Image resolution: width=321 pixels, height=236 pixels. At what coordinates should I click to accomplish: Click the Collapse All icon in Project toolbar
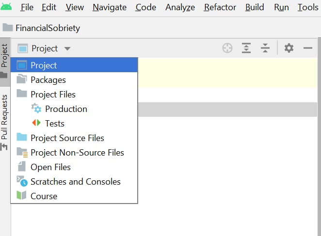(265, 48)
